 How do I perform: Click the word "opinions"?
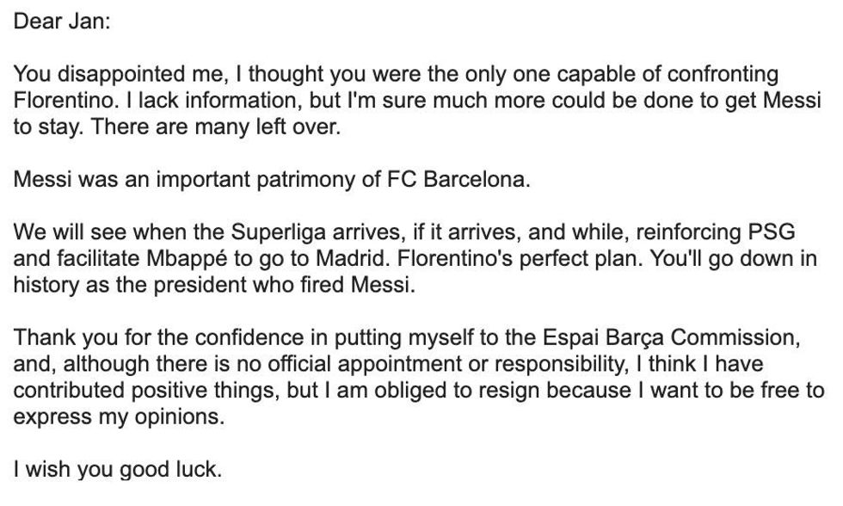[x=186, y=417]
